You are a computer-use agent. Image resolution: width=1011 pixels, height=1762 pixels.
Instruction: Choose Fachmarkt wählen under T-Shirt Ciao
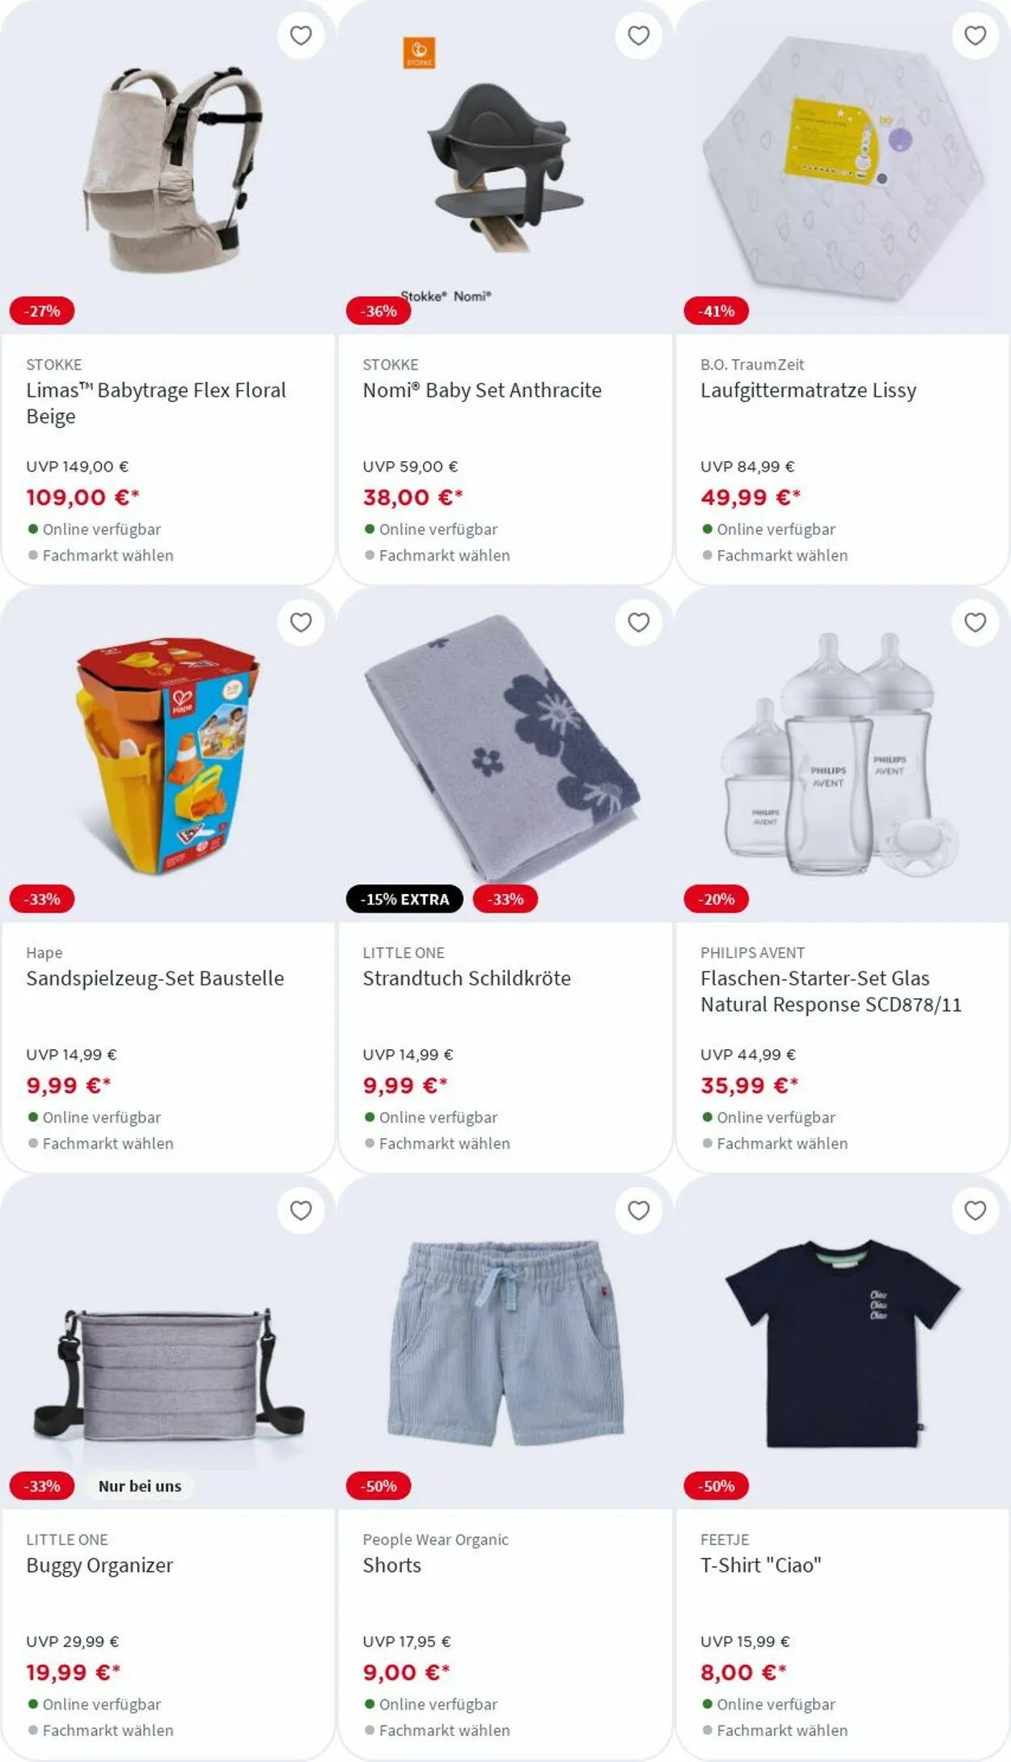782,1730
